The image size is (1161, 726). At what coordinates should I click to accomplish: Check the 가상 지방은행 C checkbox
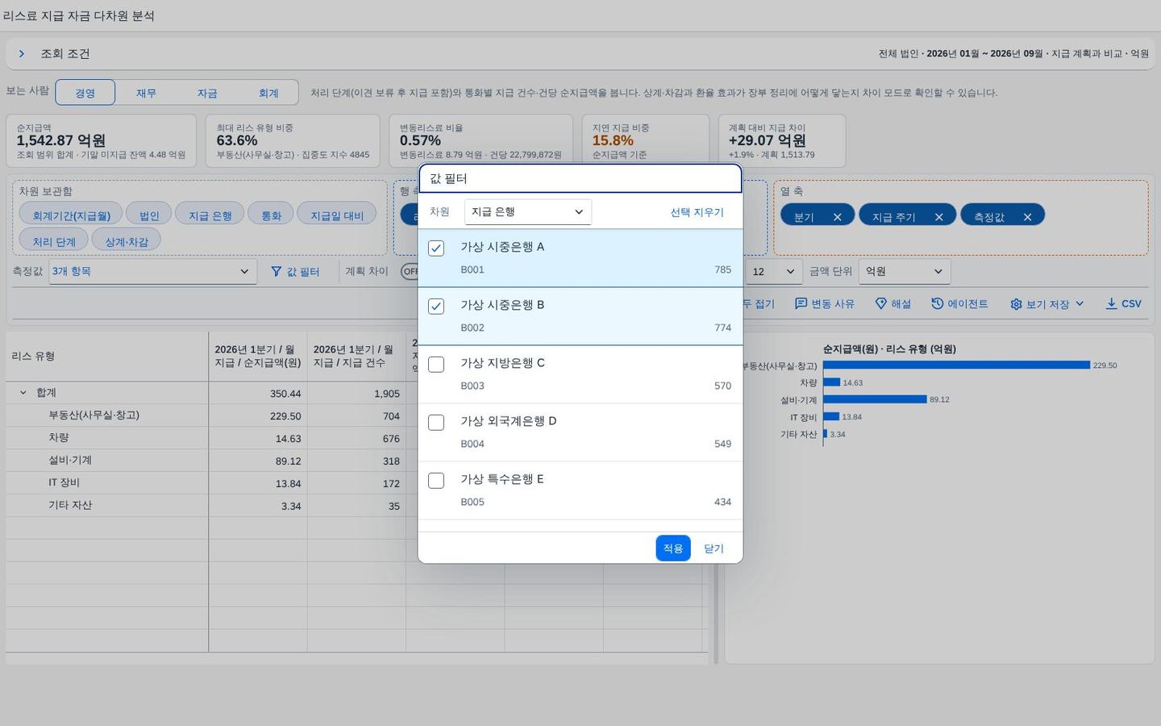[x=436, y=365]
